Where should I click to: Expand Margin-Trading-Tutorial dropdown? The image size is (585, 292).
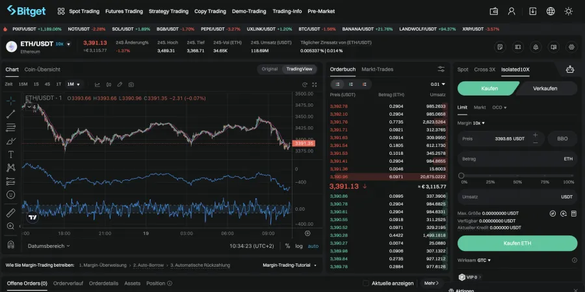click(x=289, y=265)
